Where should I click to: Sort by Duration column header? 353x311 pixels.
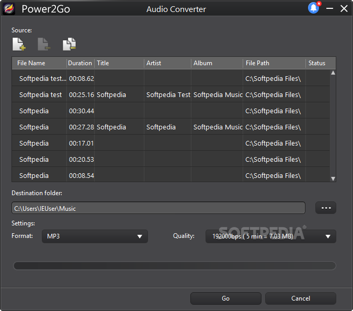coord(81,63)
